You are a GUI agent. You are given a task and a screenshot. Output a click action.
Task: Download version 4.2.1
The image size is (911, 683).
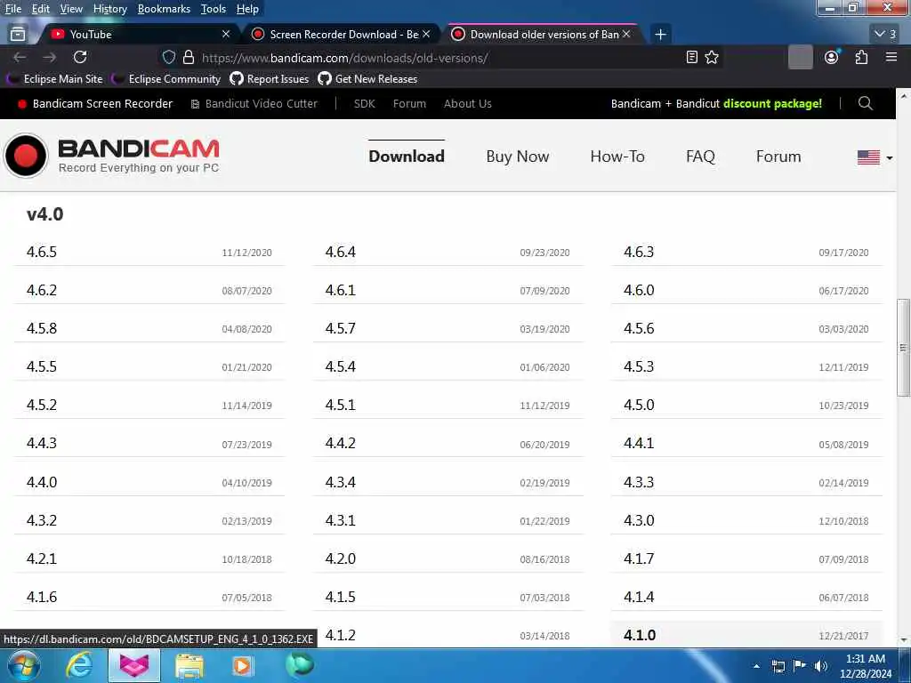coord(149,558)
